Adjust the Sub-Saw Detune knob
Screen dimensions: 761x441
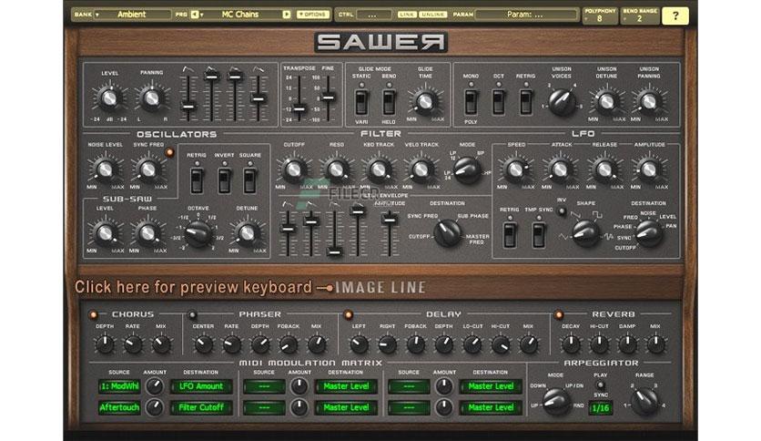point(247,233)
